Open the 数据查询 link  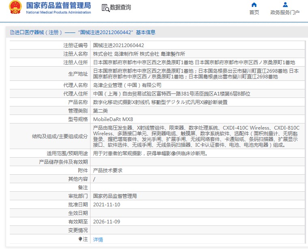[x=120, y=7]
